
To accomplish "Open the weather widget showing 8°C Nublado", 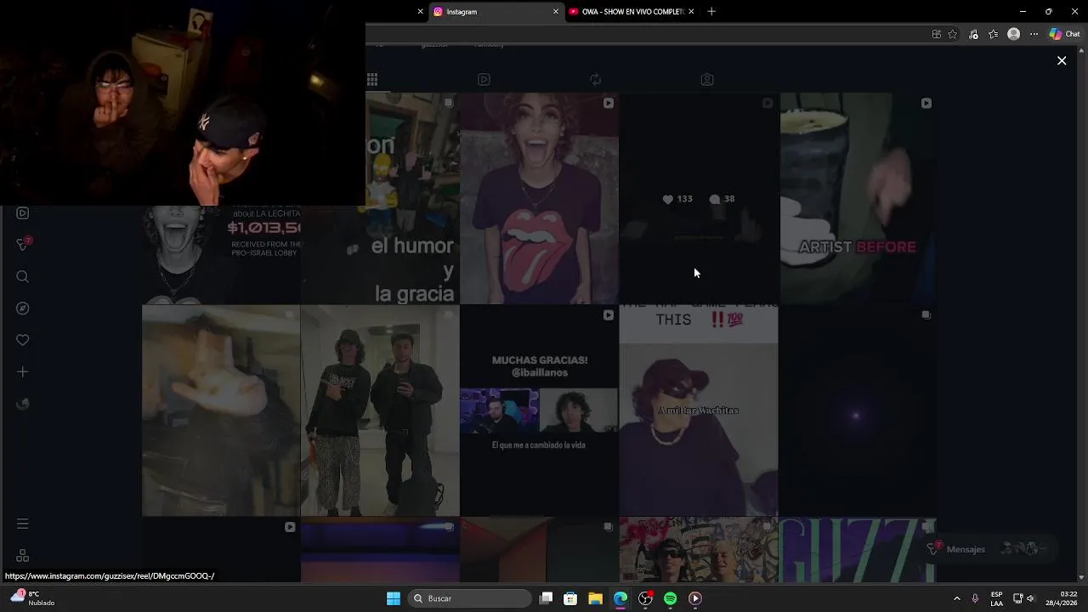I will pyautogui.click(x=32, y=598).
